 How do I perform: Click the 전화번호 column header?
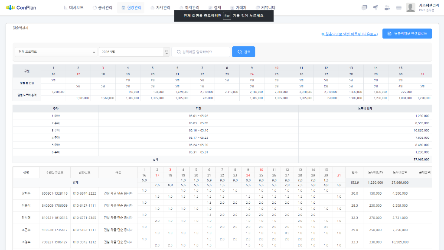pyautogui.click(x=85, y=172)
